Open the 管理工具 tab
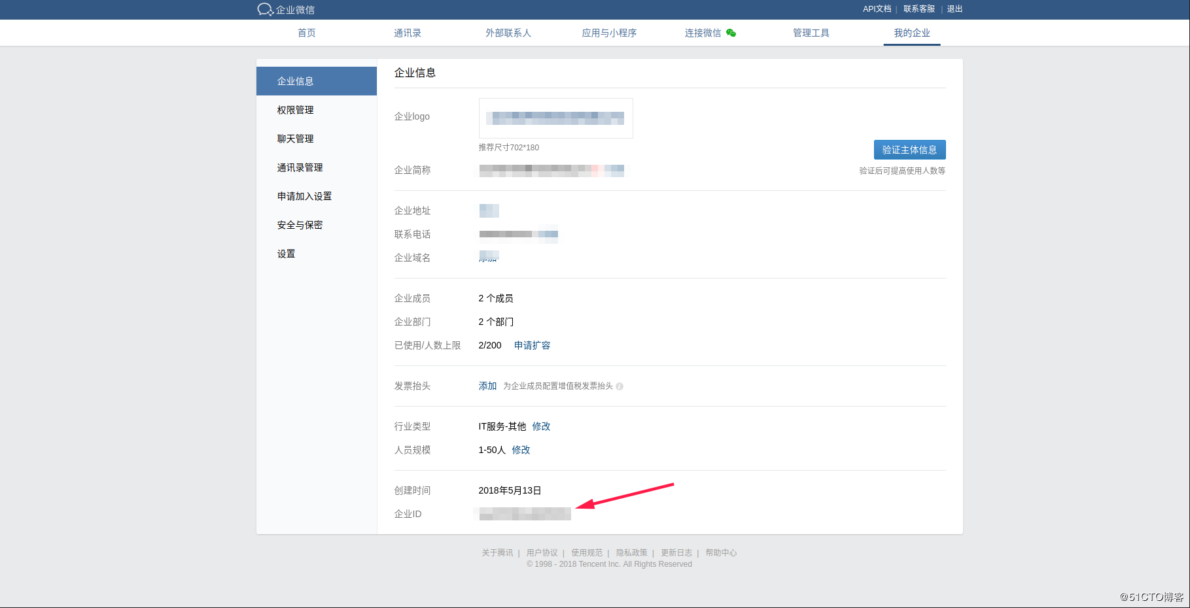 (x=811, y=33)
